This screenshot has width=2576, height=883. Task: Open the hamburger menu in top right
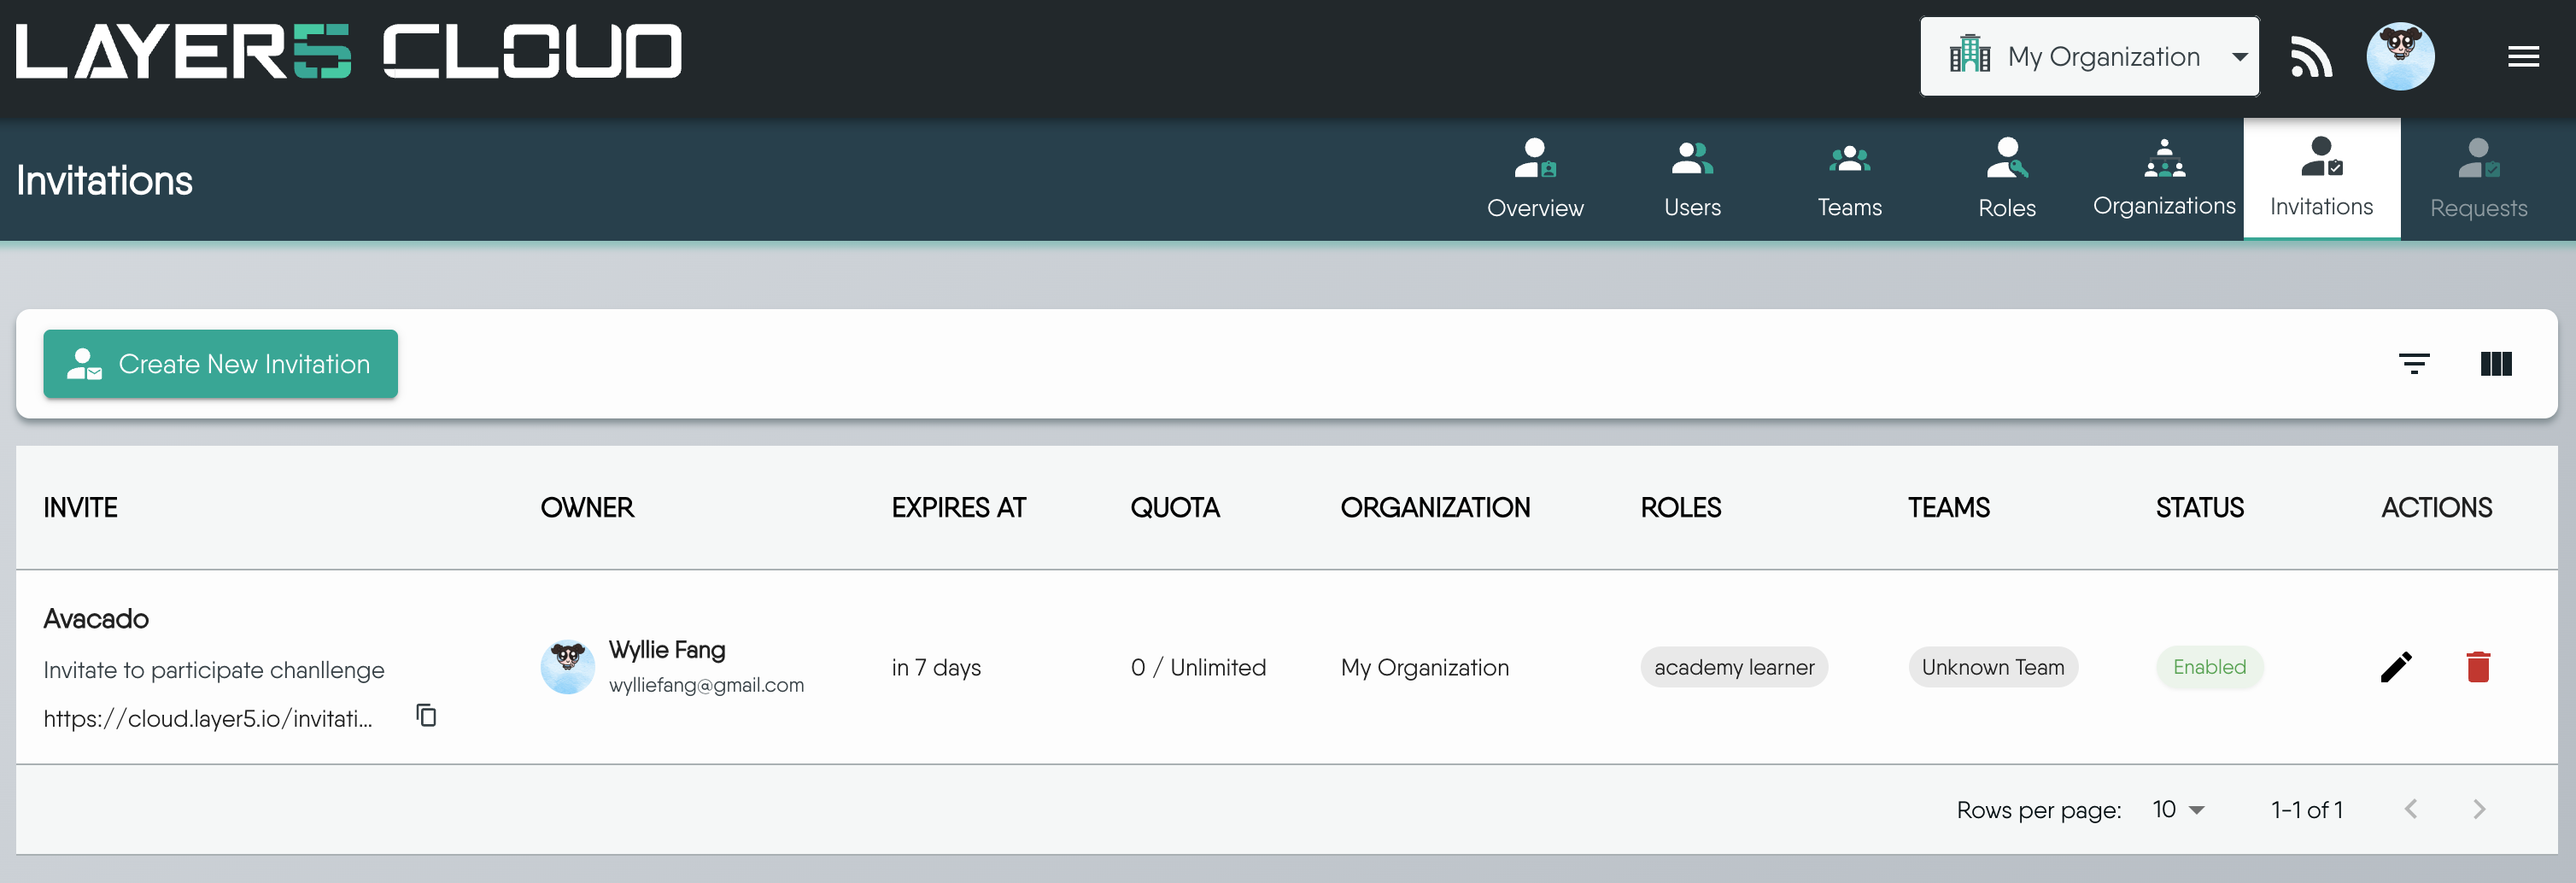click(2524, 56)
